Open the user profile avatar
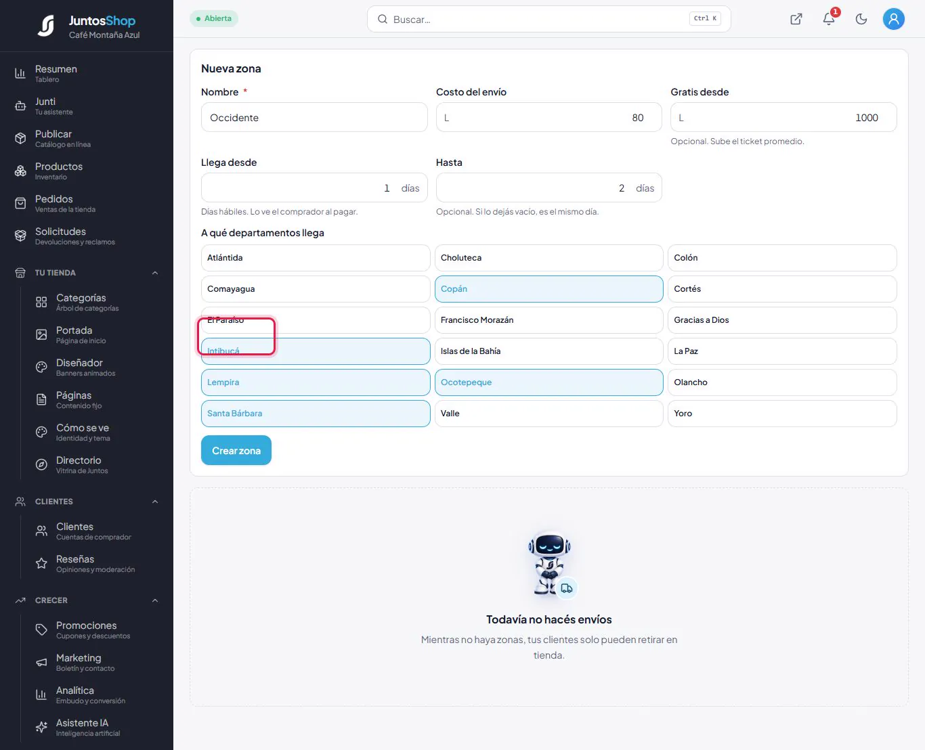The height and width of the screenshot is (750, 925). click(894, 19)
